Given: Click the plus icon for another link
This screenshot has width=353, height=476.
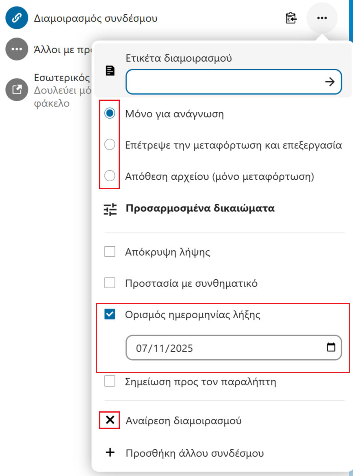Looking at the screenshot, I should (110, 452).
